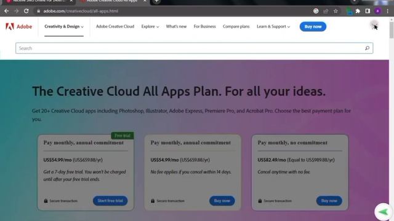The width and height of the screenshot is (394, 221).
Task: Click the Free trial badge
Action: point(123,136)
